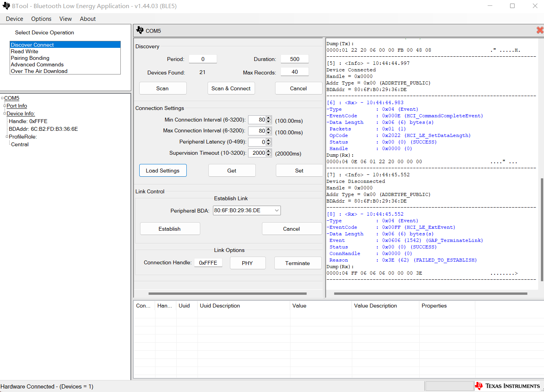Click the HCI_LE_SetDataLength opcode log line
The width and height of the screenshot is (544, 392).
tap(400, 135)
